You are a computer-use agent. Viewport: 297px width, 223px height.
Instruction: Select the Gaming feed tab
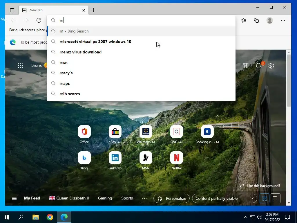(105, 198)
